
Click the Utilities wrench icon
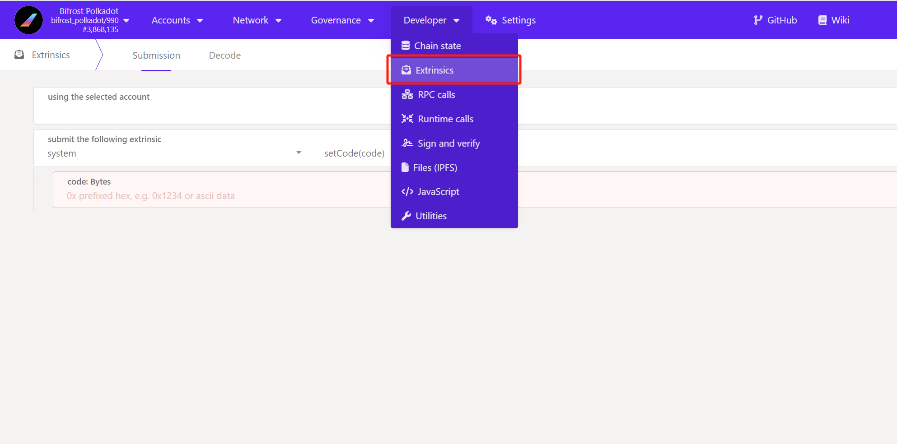(406, 216)
